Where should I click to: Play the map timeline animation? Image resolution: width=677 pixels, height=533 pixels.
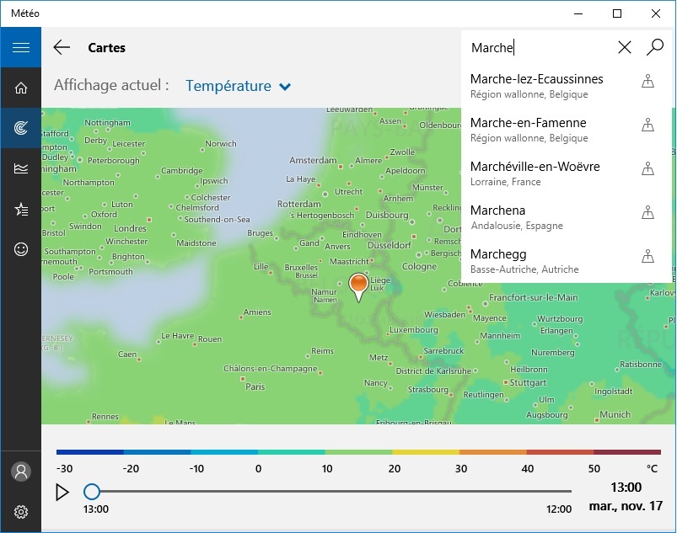coord(62,492)
